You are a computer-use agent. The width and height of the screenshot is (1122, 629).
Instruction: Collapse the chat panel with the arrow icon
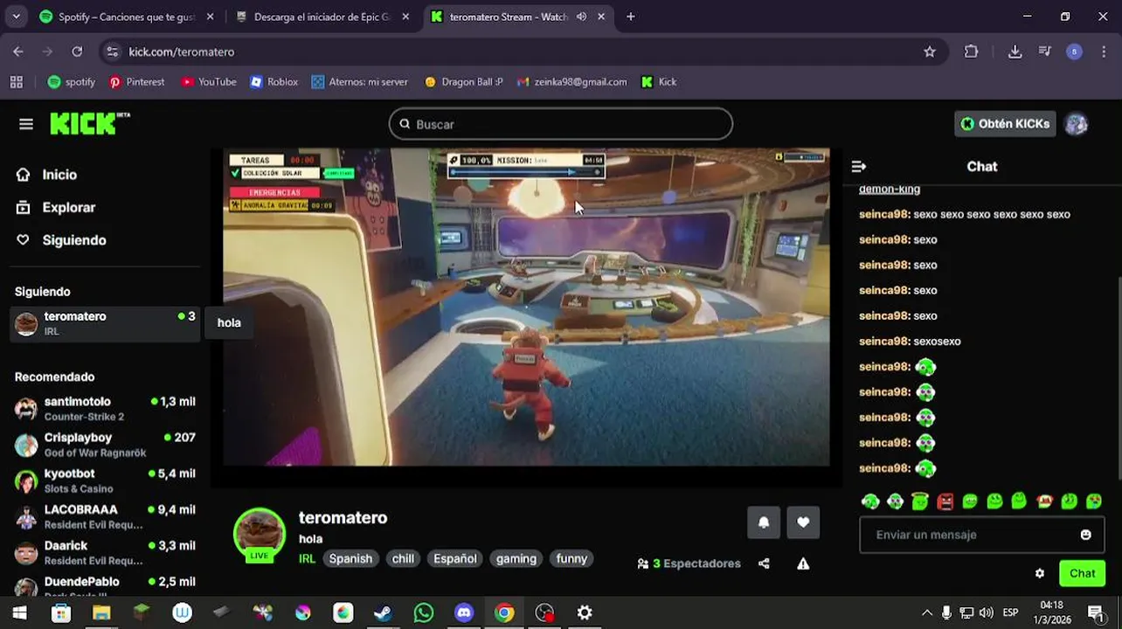(x=859, y=166)
